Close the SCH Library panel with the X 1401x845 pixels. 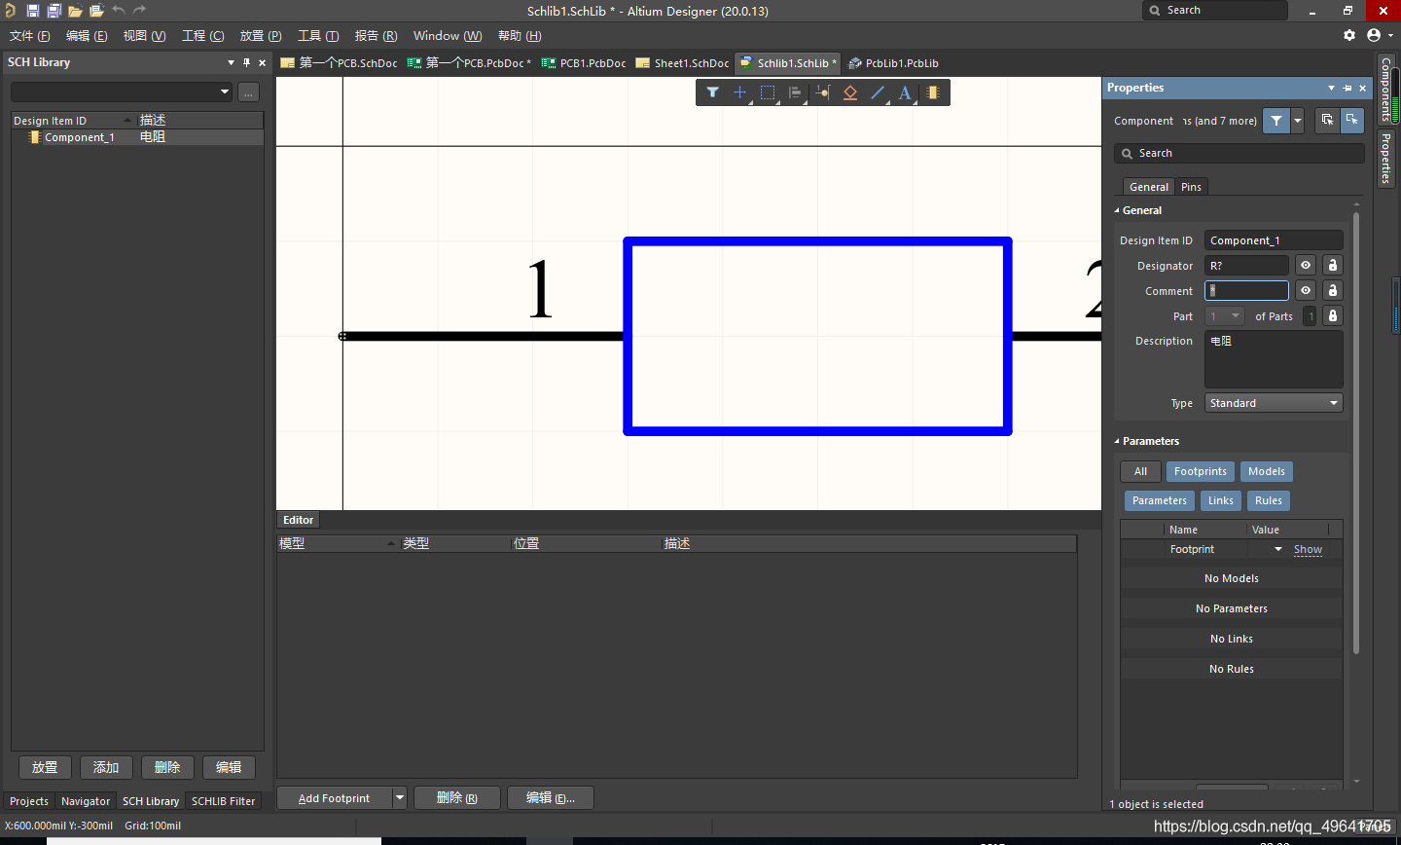262,62
